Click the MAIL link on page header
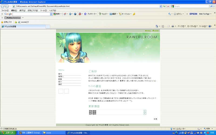This screenshot has width=216, height=135. click(148, 31)
